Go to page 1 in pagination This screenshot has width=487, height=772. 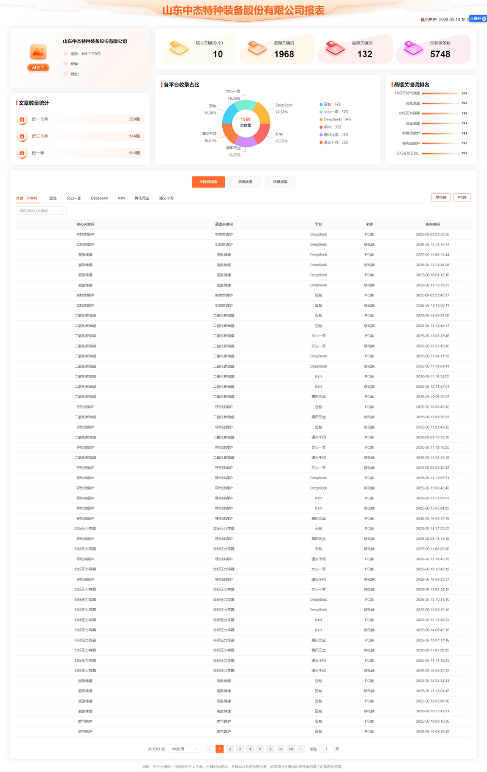(220, 749)
